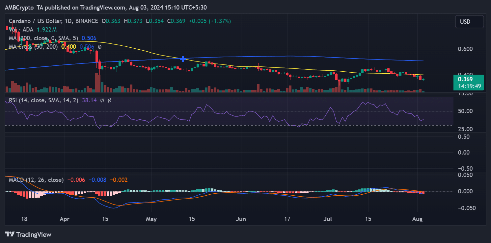
Task: Click the 18 date label on time axis
Action: click(24, 219)
